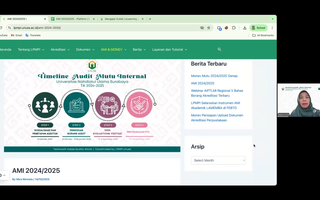Expand AMI & MONEV menu
The width and height of the screenshot is (320, 200).
(x=113, y=49)
